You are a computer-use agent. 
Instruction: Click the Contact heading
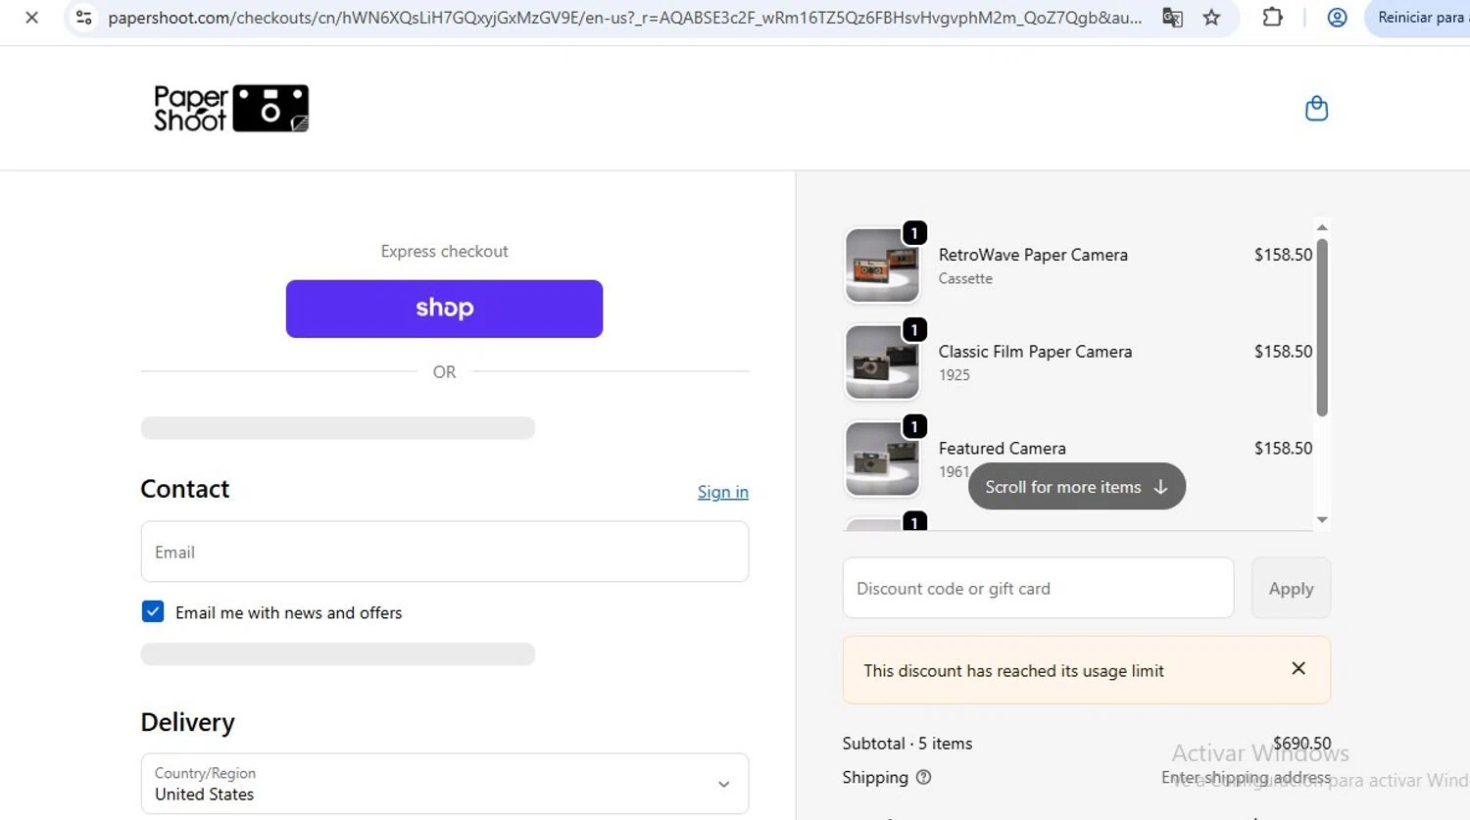click(x=185, y=489)
